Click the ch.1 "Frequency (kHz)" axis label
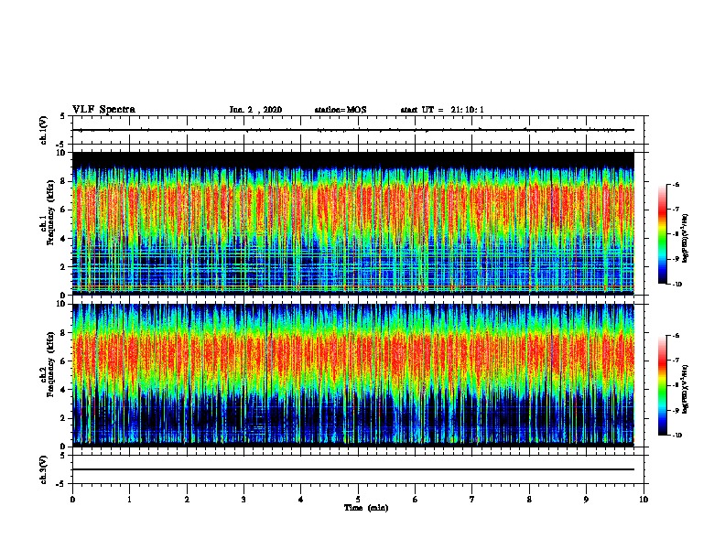The height and width of the screenshot is (560, 725). 50,213
